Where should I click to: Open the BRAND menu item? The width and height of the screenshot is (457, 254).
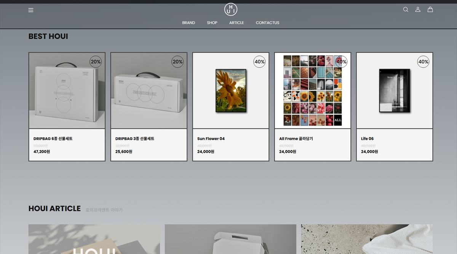(x=189, y=23)
